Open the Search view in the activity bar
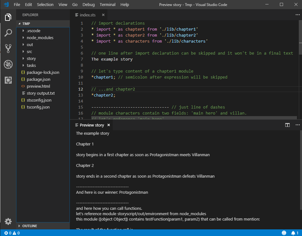 8,33
